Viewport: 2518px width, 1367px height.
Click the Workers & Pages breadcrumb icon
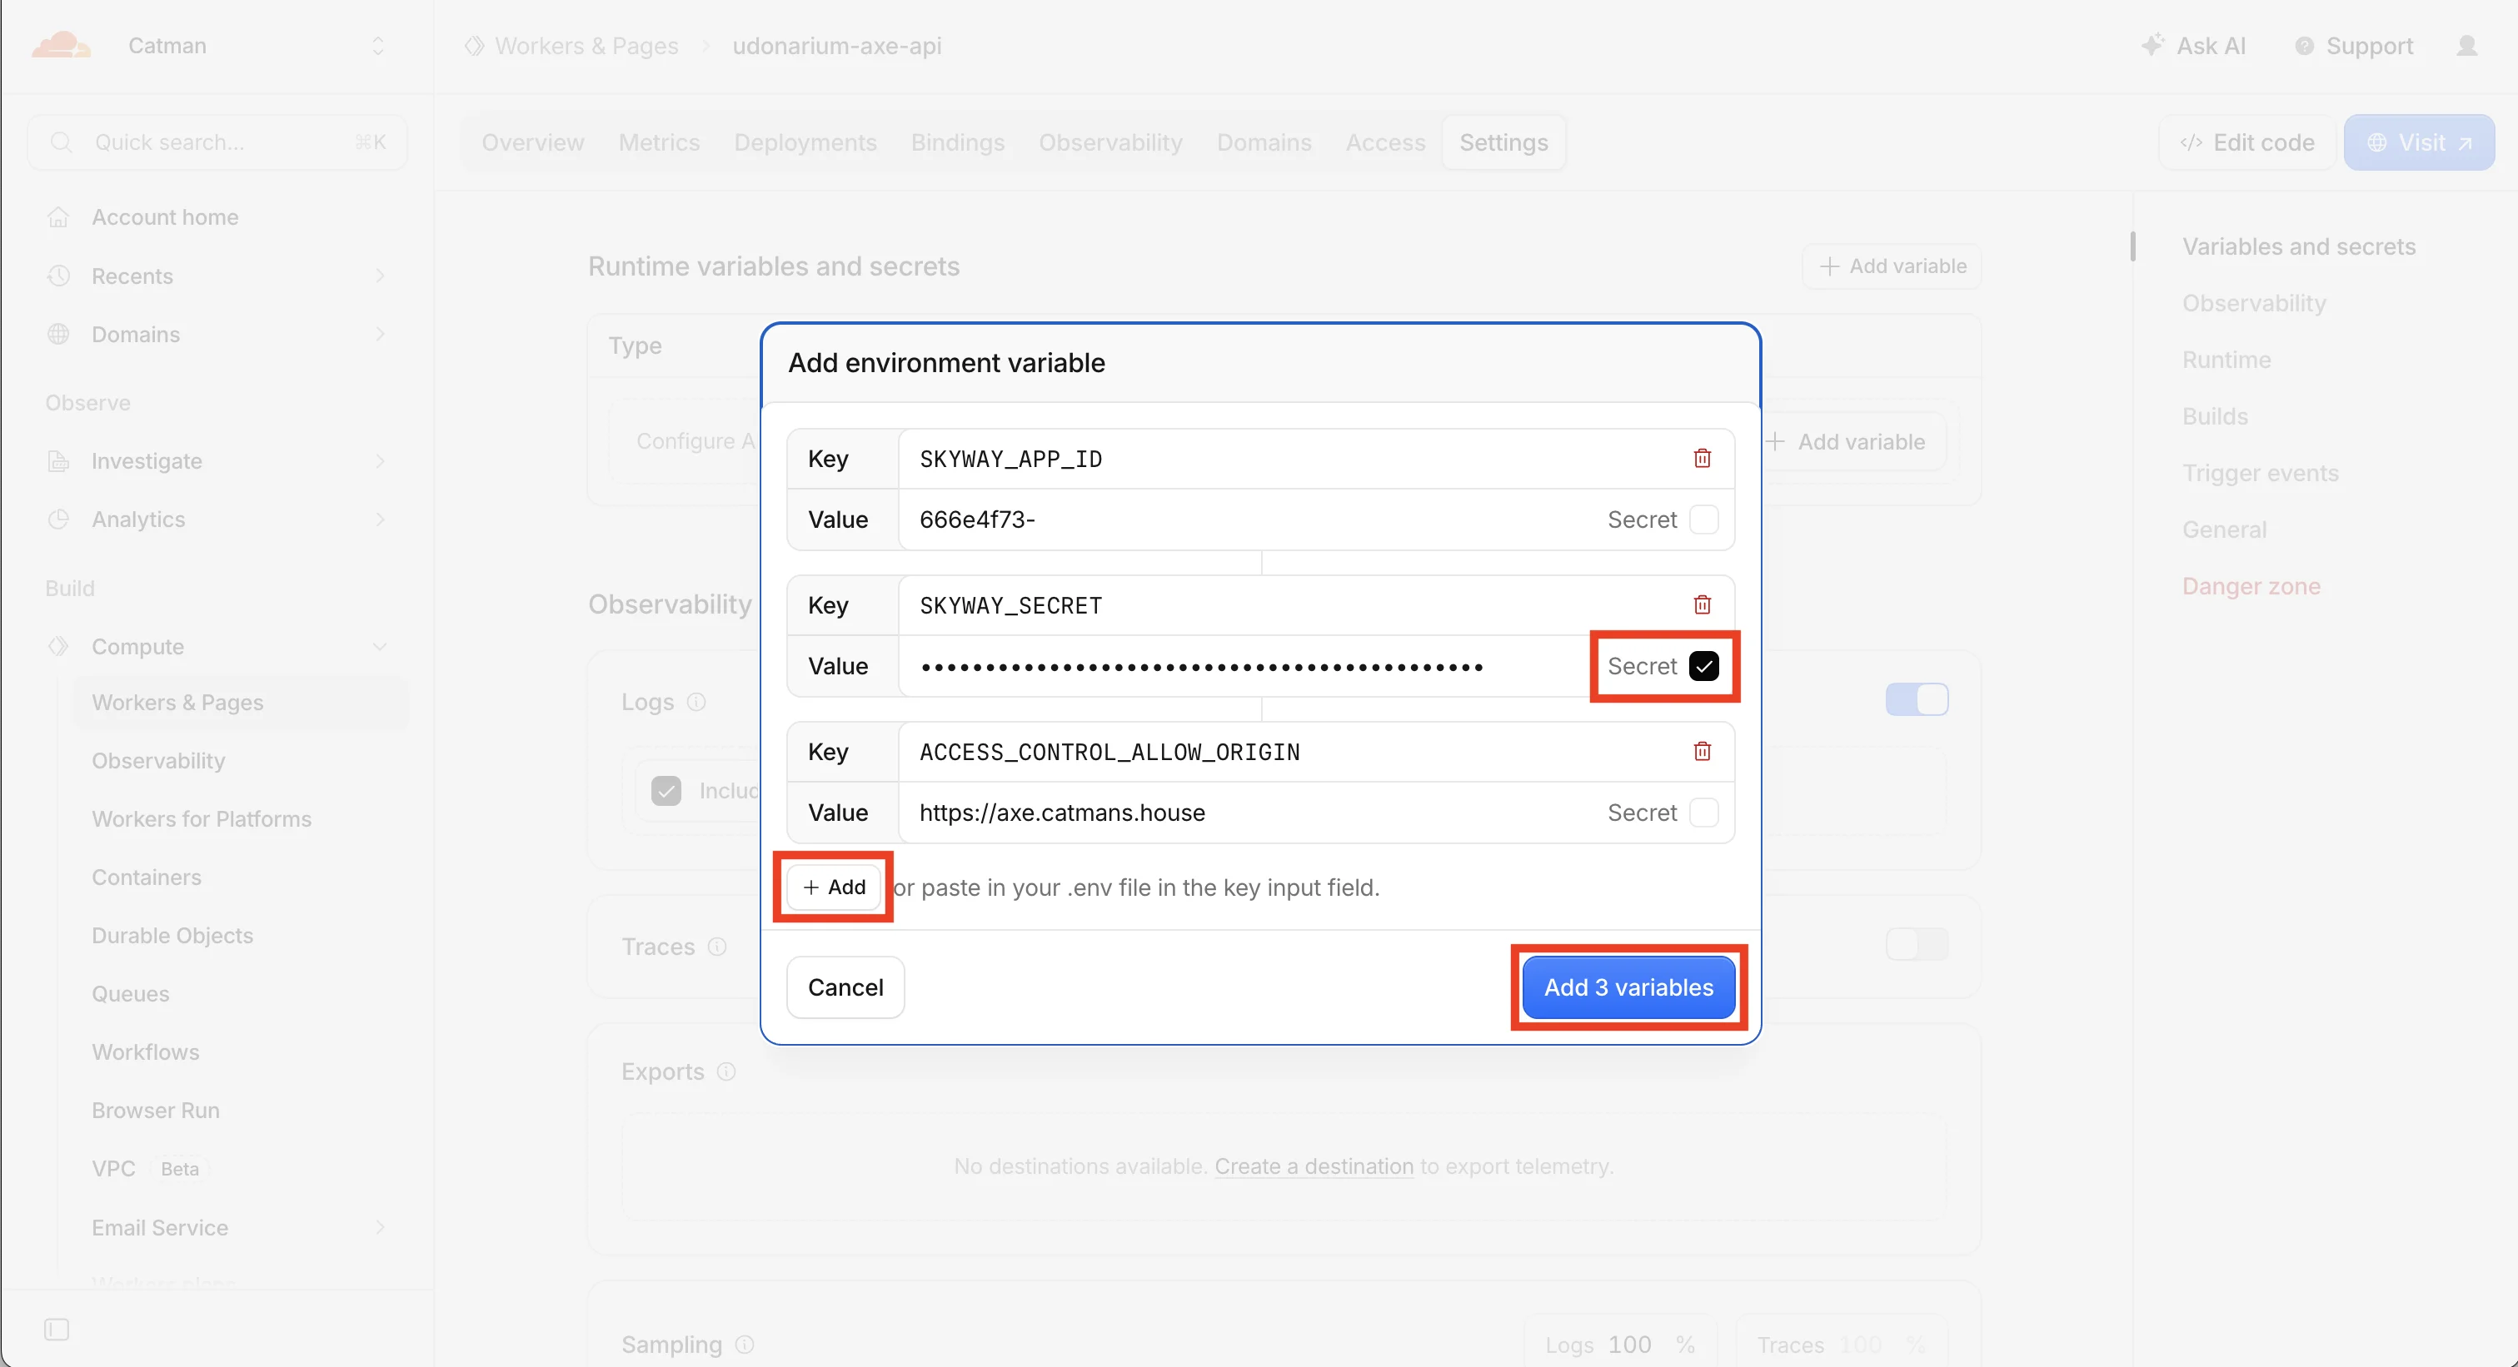click(474, 46)
